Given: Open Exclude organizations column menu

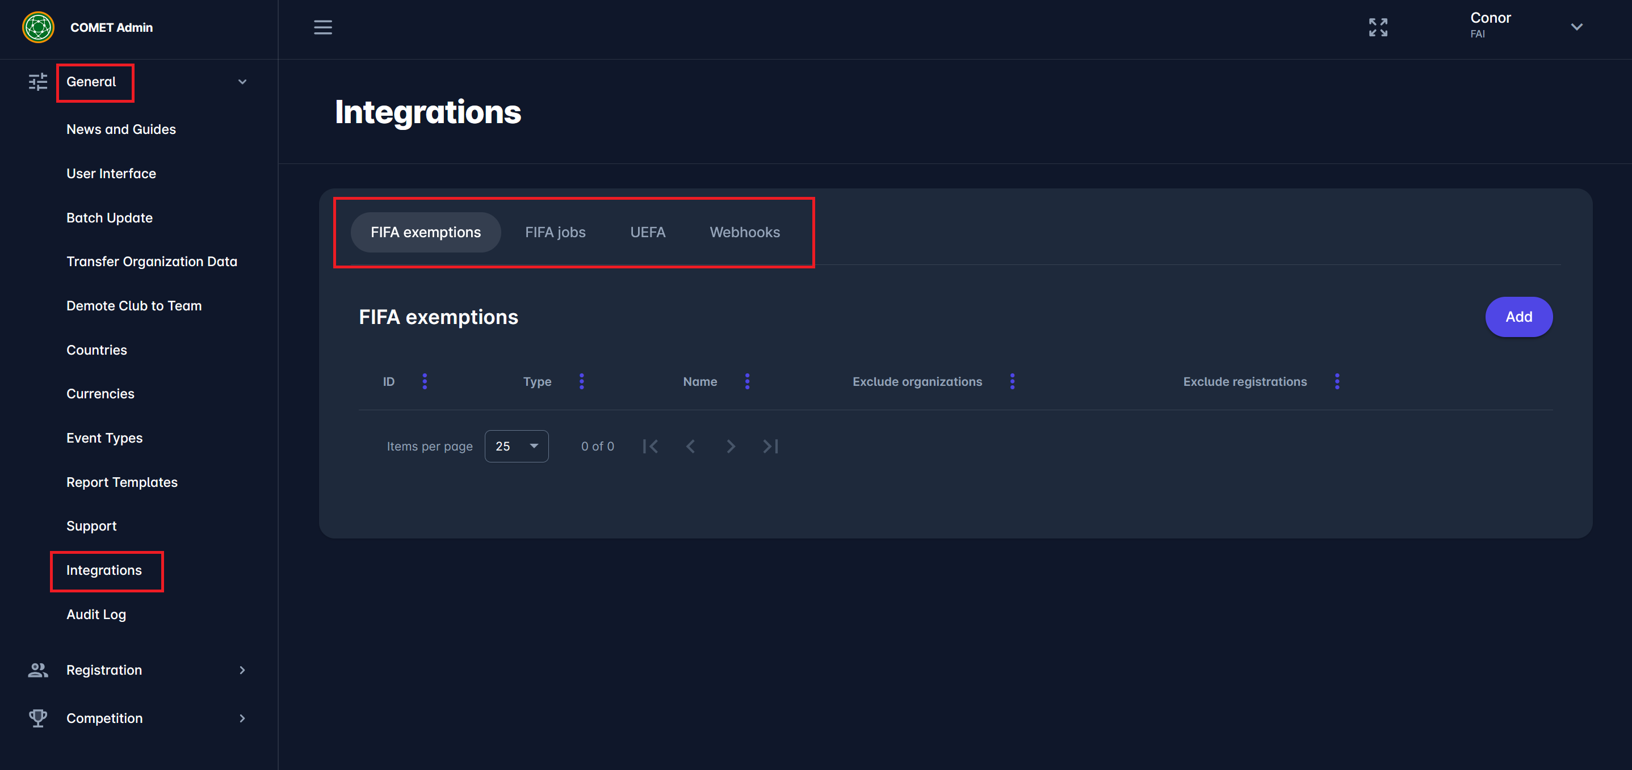Looking at the screenshot, I should 1012,381.
